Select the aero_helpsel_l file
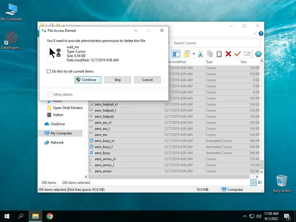This screenshot has height=222, width=296. pos(174,110)
